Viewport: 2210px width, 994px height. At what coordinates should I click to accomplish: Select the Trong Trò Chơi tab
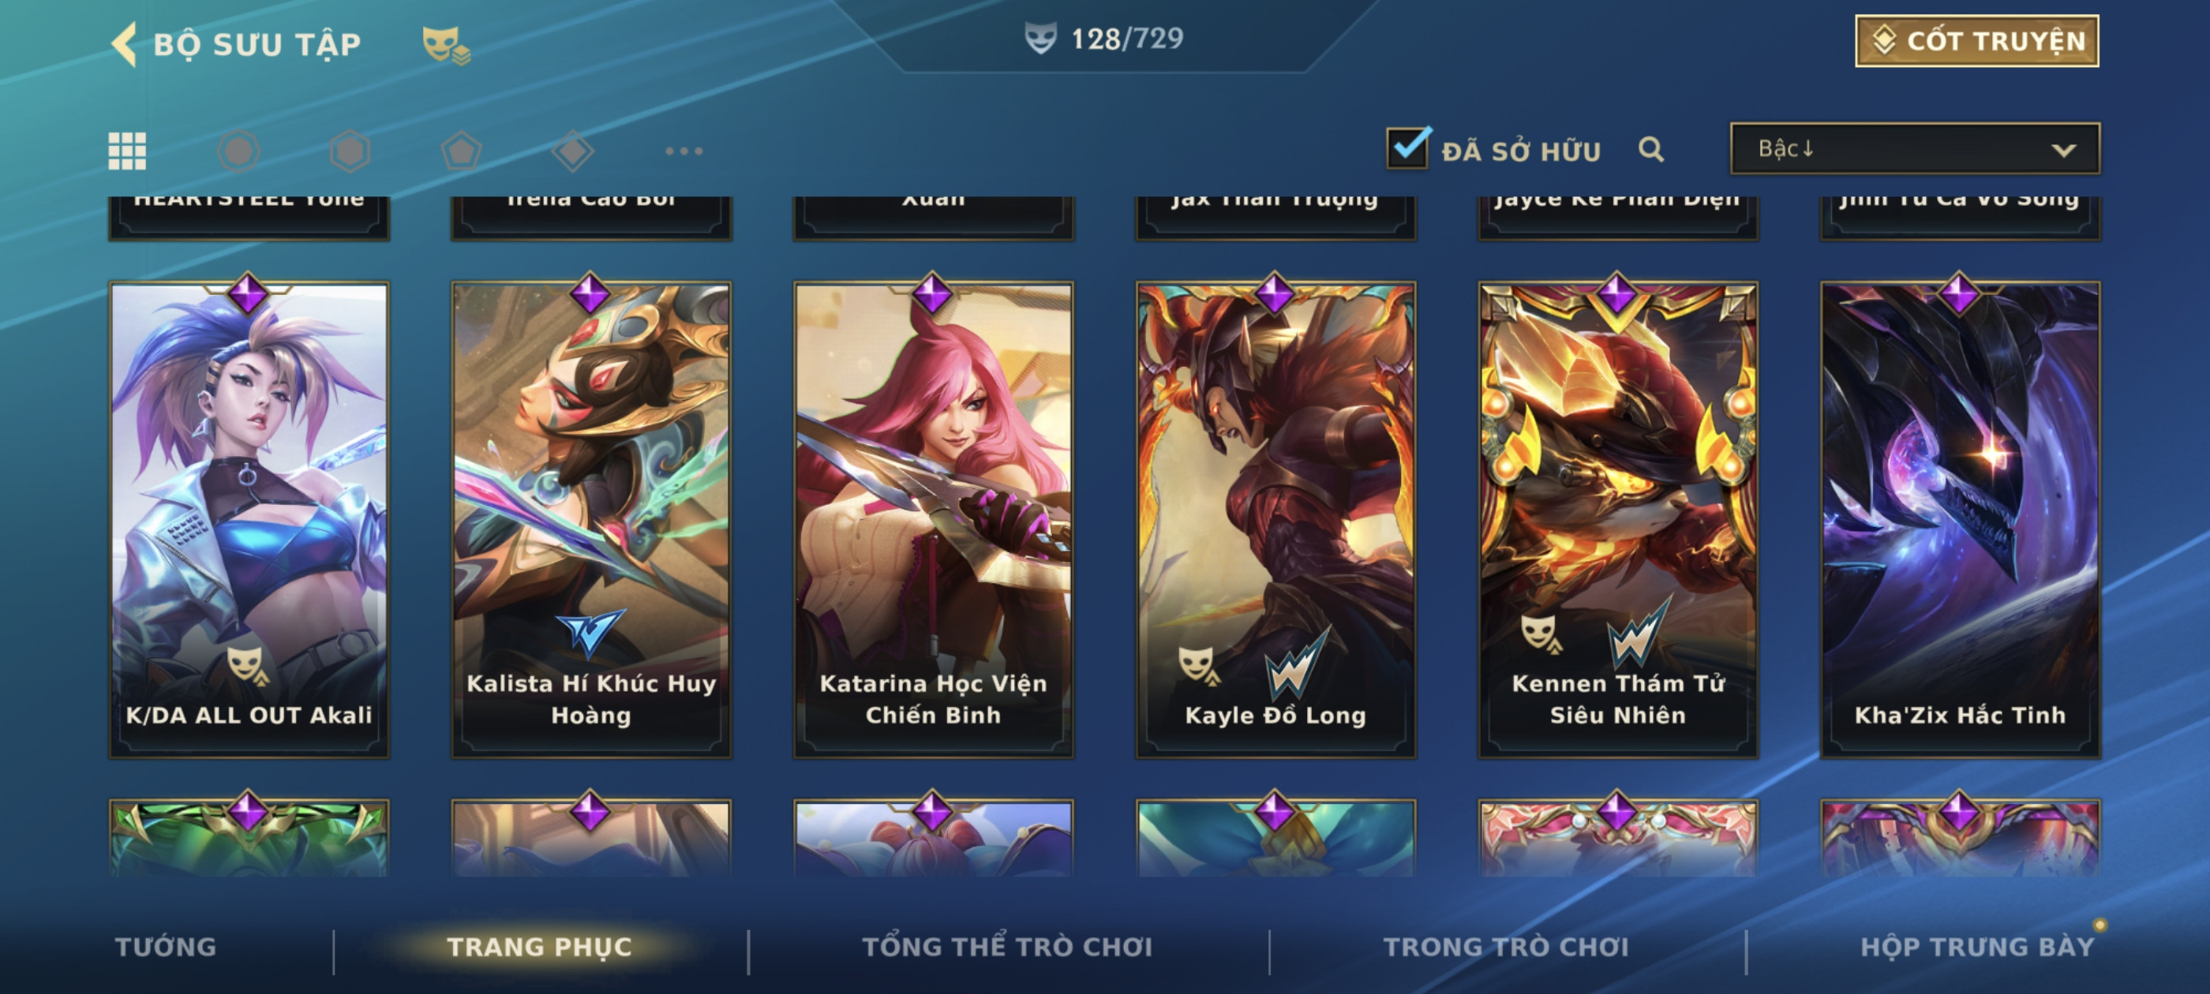[1506, 947]
